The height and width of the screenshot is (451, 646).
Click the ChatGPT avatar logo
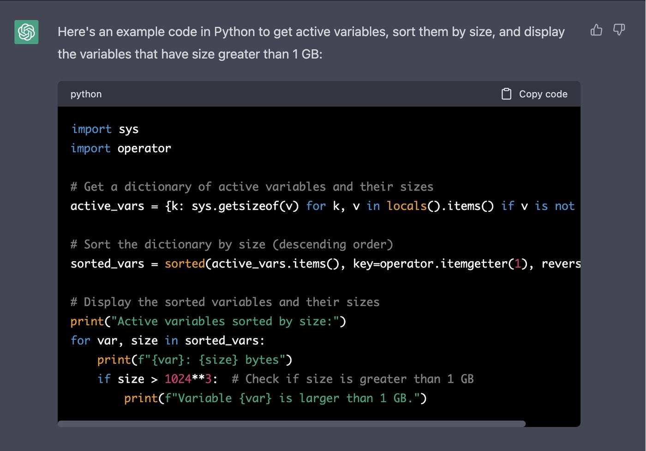click(26, 32)
